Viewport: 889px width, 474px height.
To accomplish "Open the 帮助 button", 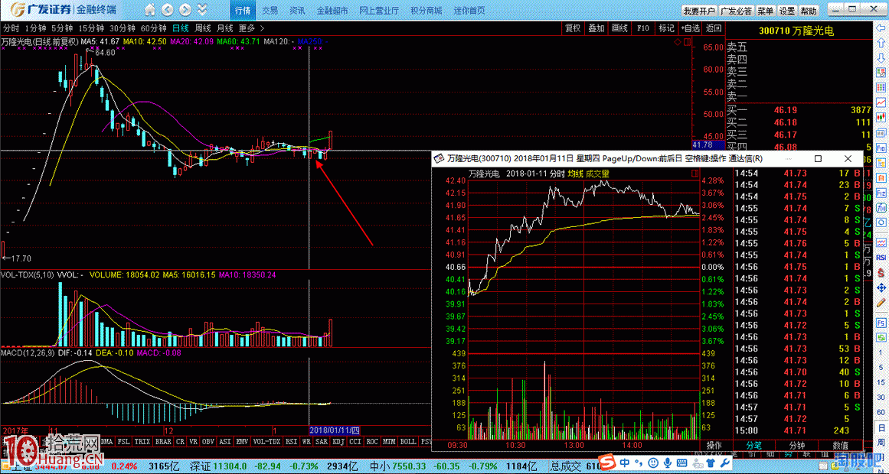I will (x=809, y=11).
